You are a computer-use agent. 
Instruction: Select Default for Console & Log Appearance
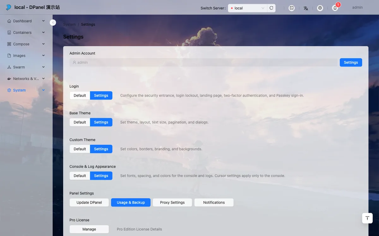coord(80,176)
